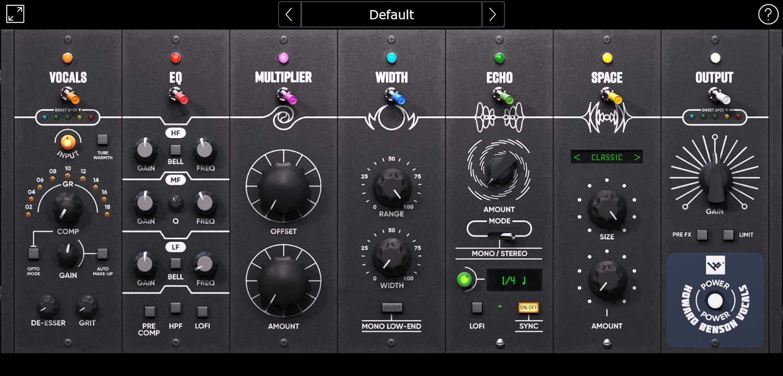Select next reverb type after CLASSIC
The width and height of the screenshot is (783, 376).
coord(637,157)
